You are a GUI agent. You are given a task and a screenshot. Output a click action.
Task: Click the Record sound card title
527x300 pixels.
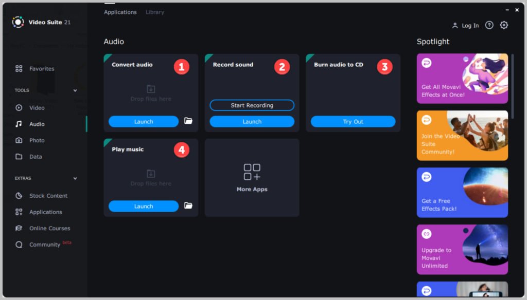233,64
